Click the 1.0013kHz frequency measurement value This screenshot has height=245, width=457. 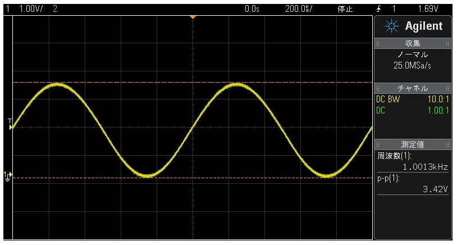point(425,166)
